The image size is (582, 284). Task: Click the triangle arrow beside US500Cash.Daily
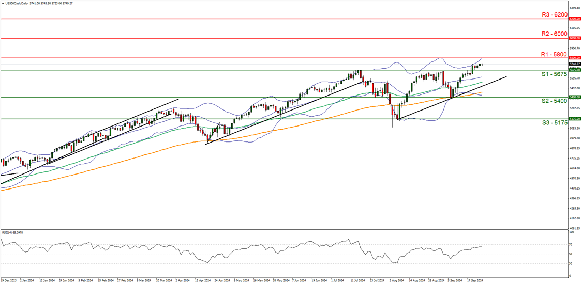(x=3, y=3)
